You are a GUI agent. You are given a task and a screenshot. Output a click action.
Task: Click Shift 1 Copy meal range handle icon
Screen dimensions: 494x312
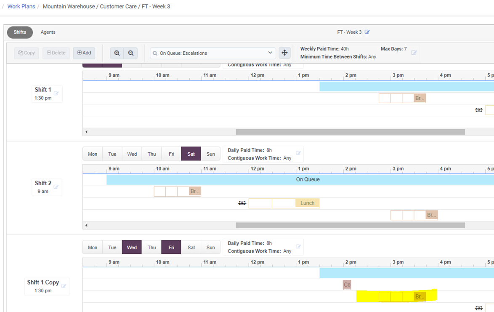(x=478, y=308)
